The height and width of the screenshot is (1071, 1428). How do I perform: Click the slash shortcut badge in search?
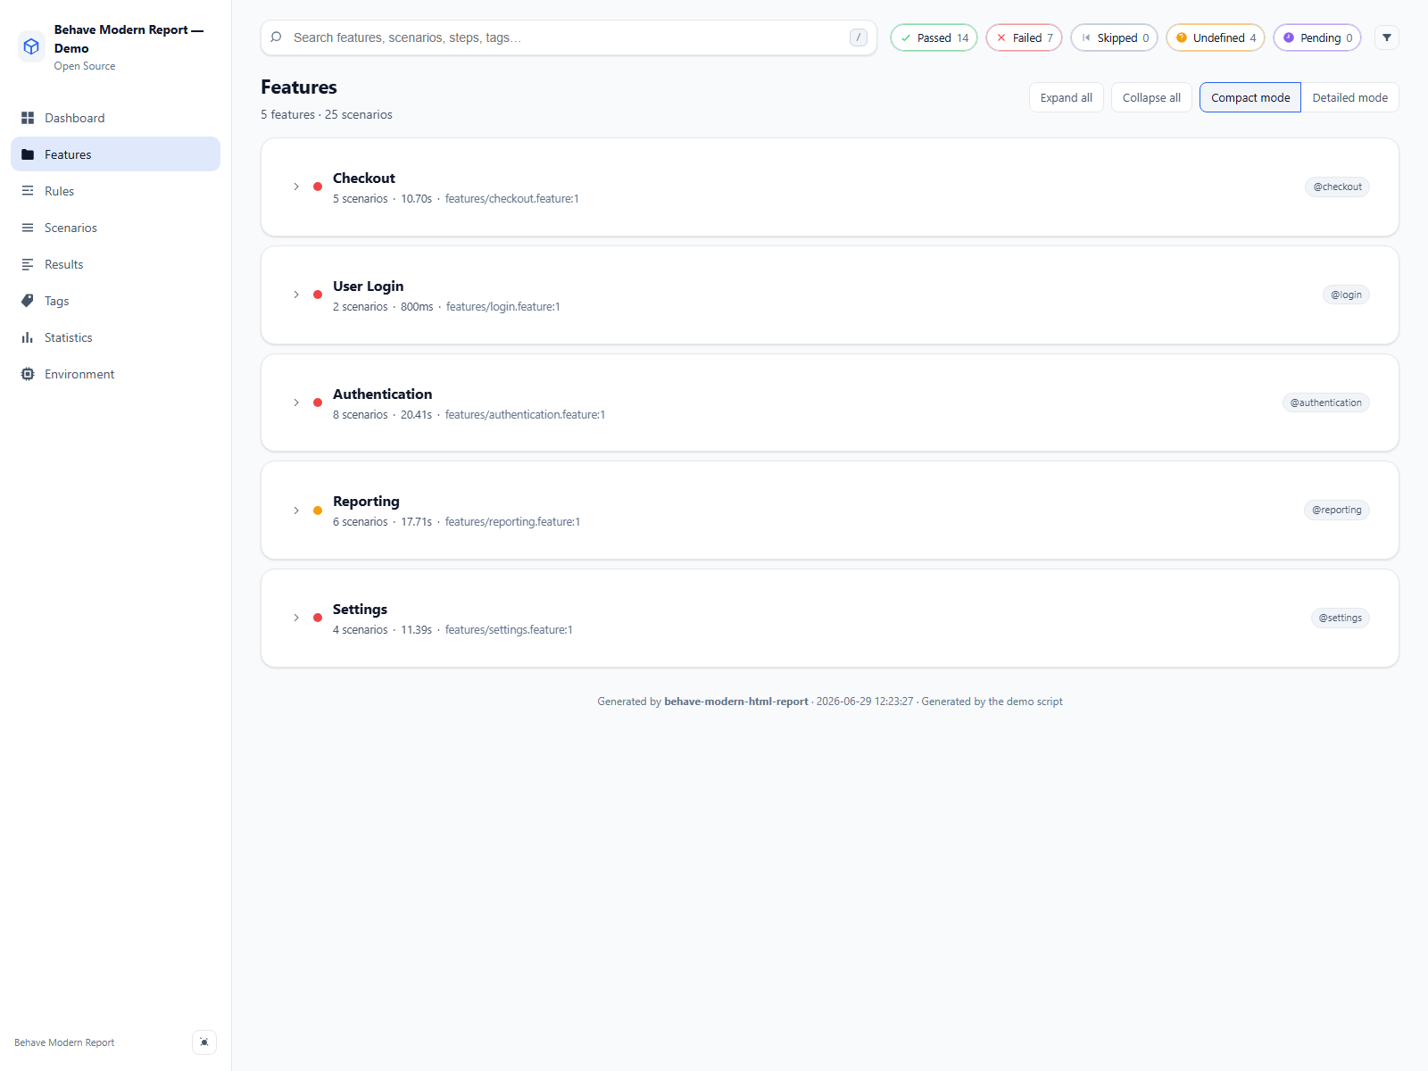pos(859,37)
